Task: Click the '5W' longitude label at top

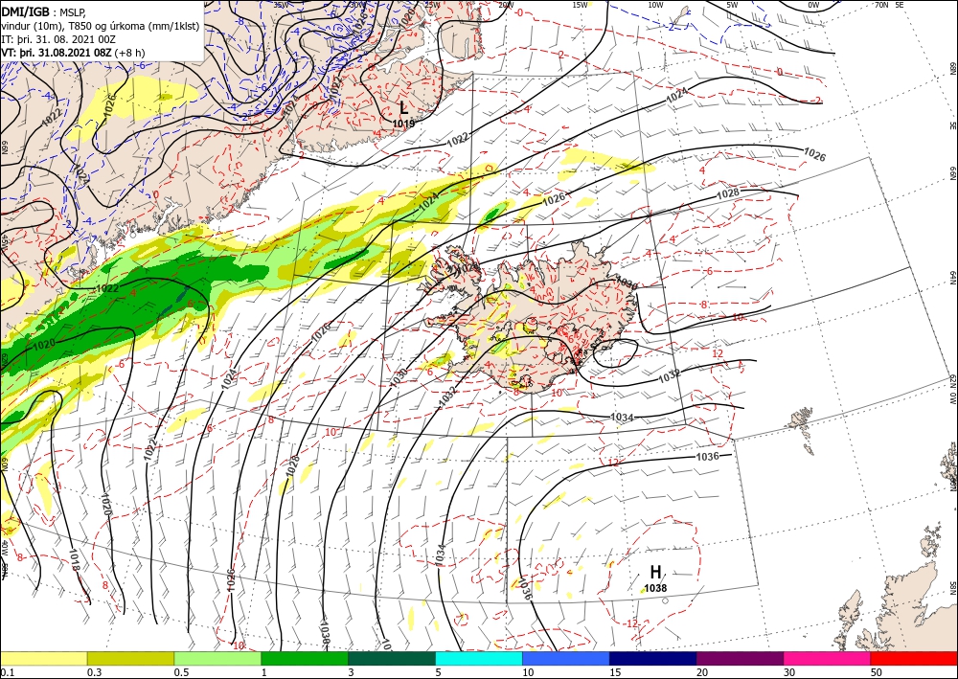Action: pos(732,5)
